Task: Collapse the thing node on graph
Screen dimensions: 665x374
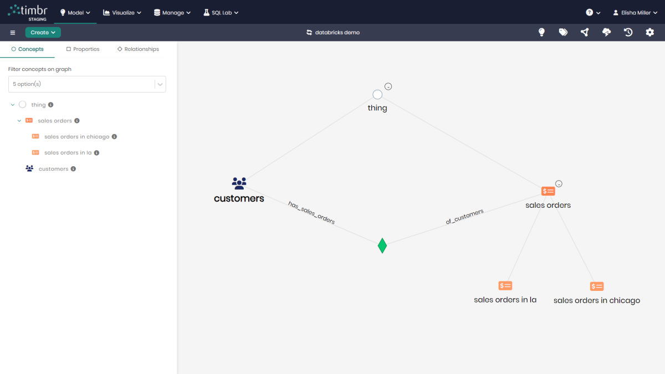Action: coord(388,86)
